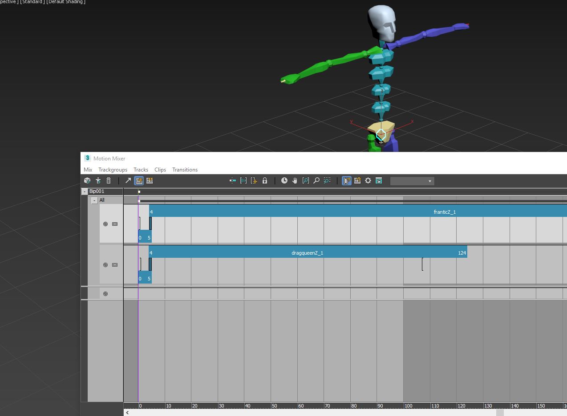Delete selected clips with the trash icon
The width and height of the screenshot is (567, 416).
tap(109, 180)
